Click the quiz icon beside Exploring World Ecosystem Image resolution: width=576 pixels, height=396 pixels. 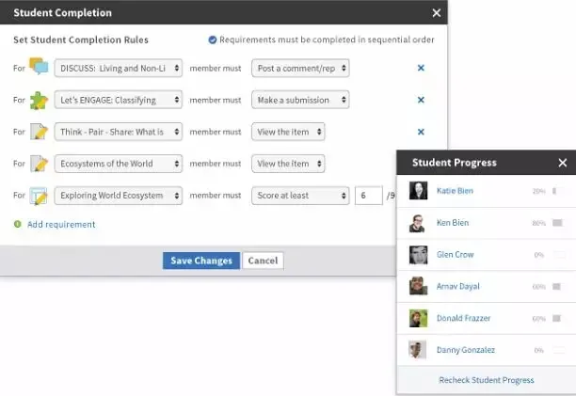click(39, 196)
